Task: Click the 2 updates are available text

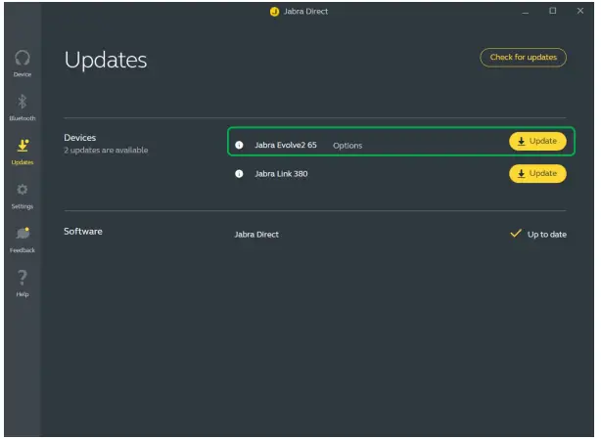Action: pos(106,150)
